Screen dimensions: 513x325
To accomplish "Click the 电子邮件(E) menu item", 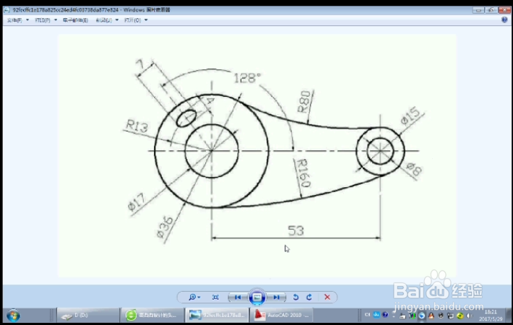I will [76, 20].
